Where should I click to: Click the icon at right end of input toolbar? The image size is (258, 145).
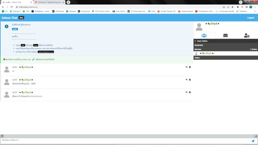click(256, 136)
